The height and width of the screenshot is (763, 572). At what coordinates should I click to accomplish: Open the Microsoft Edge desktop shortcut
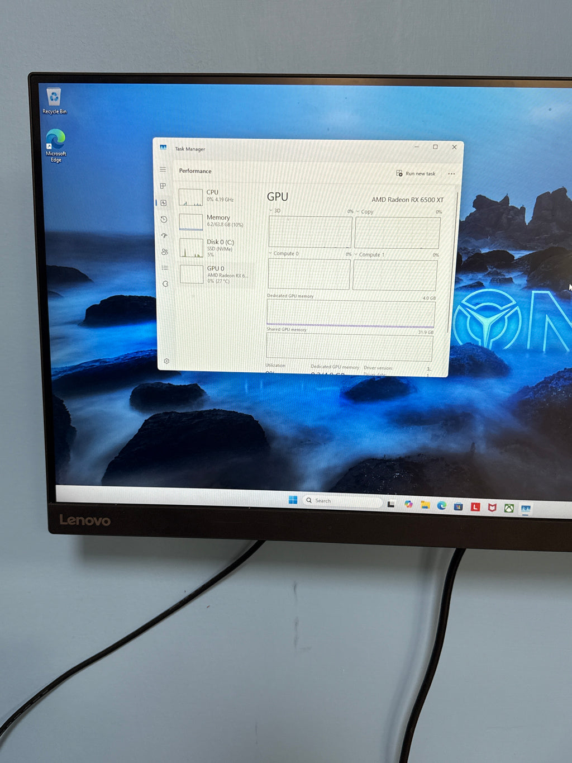coord(56,145)
